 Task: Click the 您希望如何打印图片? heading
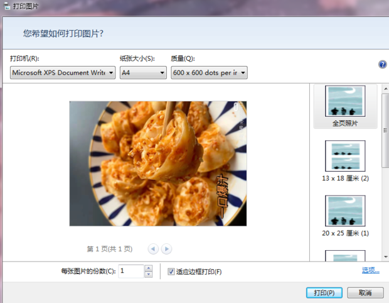63,33
